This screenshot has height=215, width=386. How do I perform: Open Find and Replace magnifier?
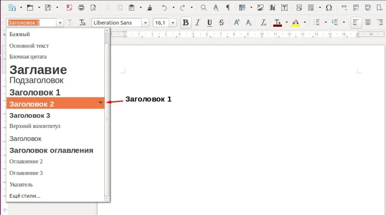click(x=204, y=8)
